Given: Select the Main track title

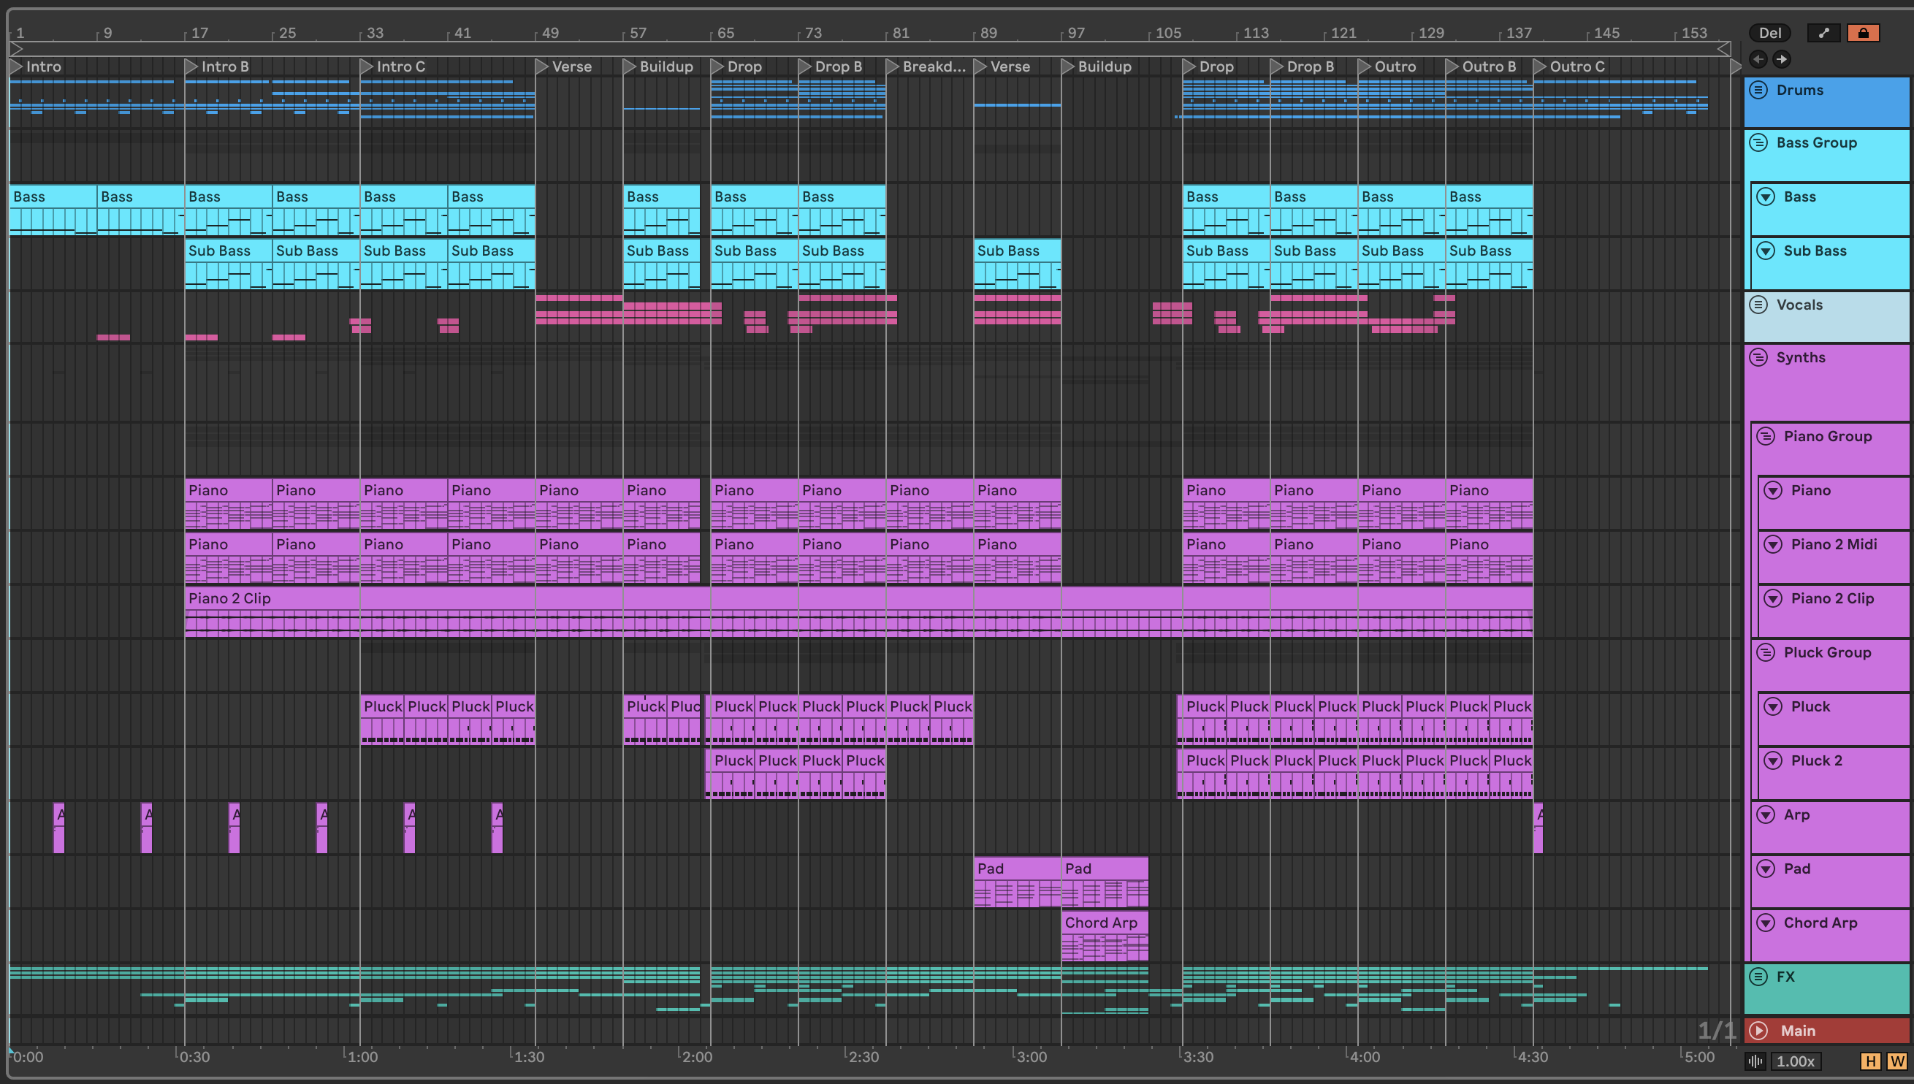Looking at the screenshot, I should tap(1798, 1031).
